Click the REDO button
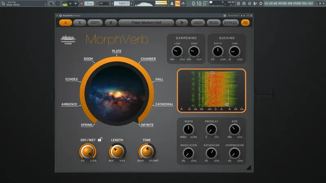Viewport: 326px width, 183px height. [x=214, y=23]
